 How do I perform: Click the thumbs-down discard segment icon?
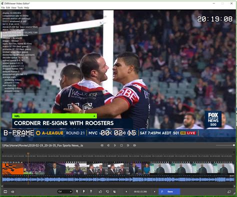pyautogui.click(x=107, y=191)
